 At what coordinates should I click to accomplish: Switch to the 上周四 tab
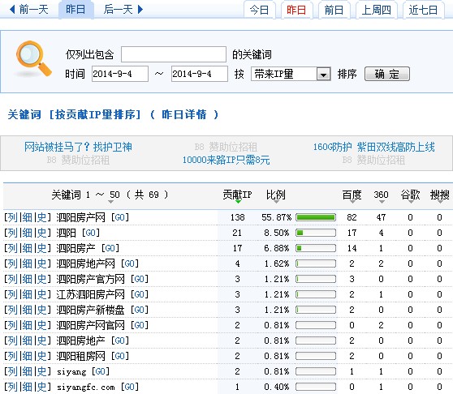click(377, 10)
